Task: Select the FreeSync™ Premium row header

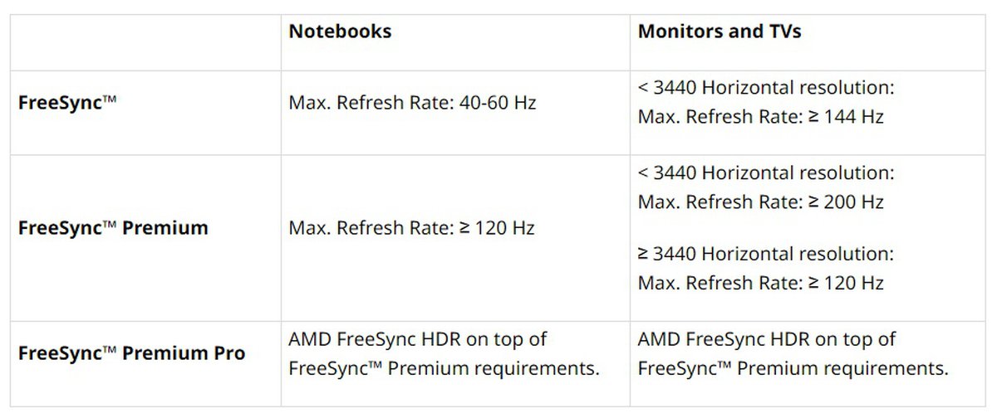Action: pyautogui.click(x=113, y=228)
